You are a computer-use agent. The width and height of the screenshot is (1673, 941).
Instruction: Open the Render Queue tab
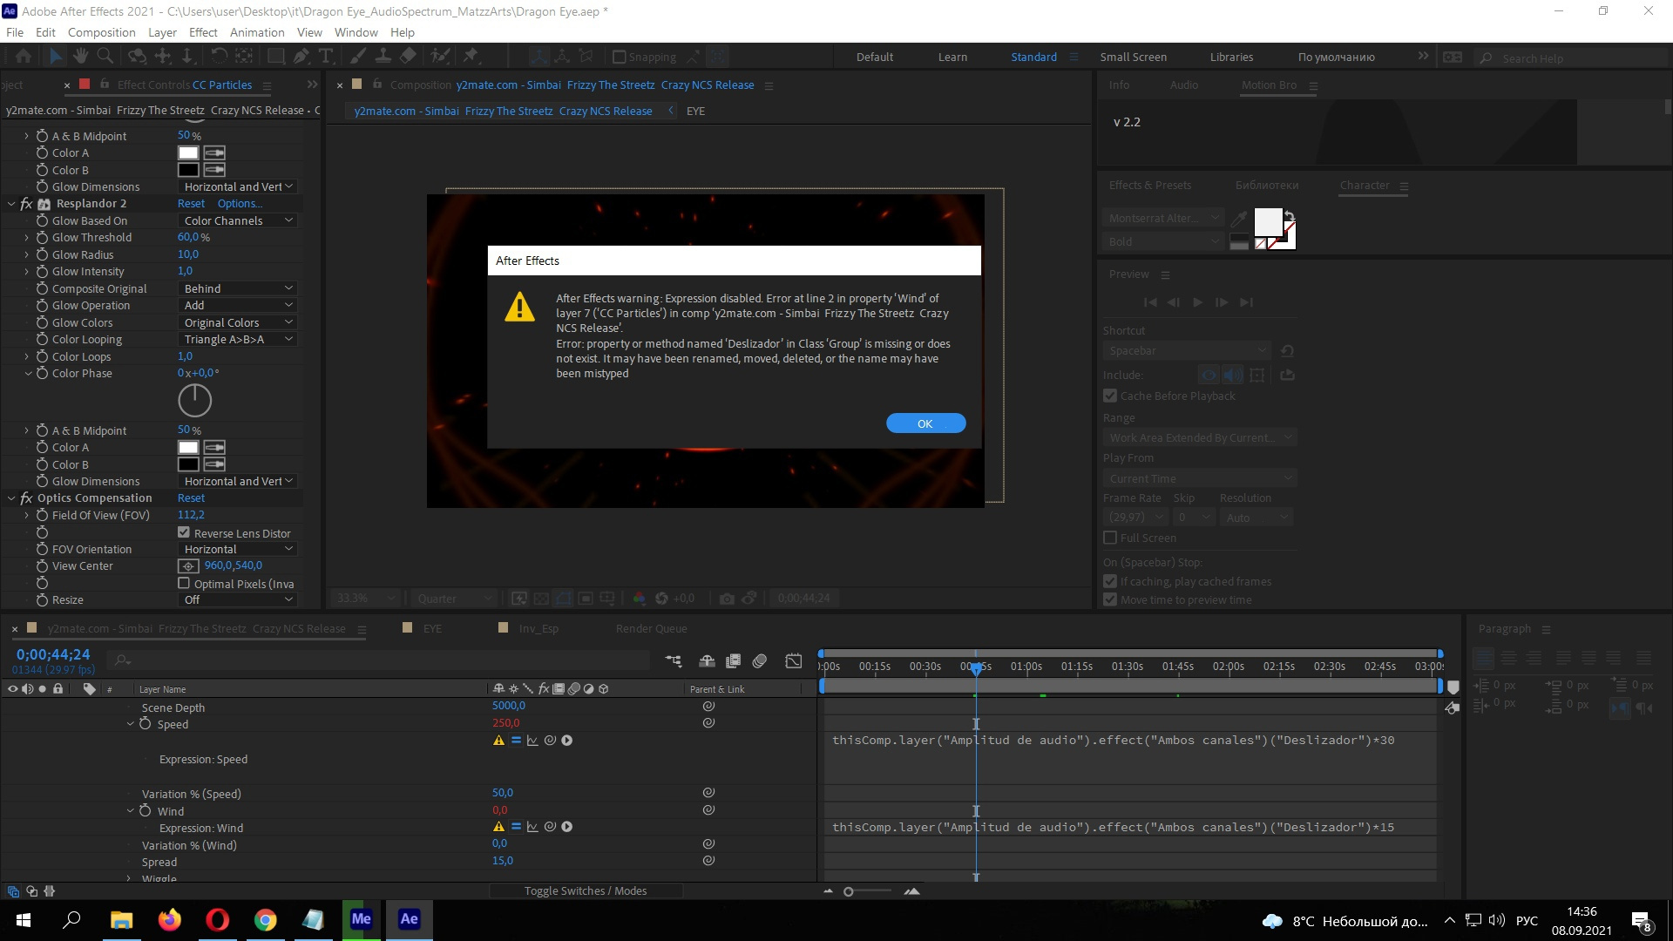point(651,628)
